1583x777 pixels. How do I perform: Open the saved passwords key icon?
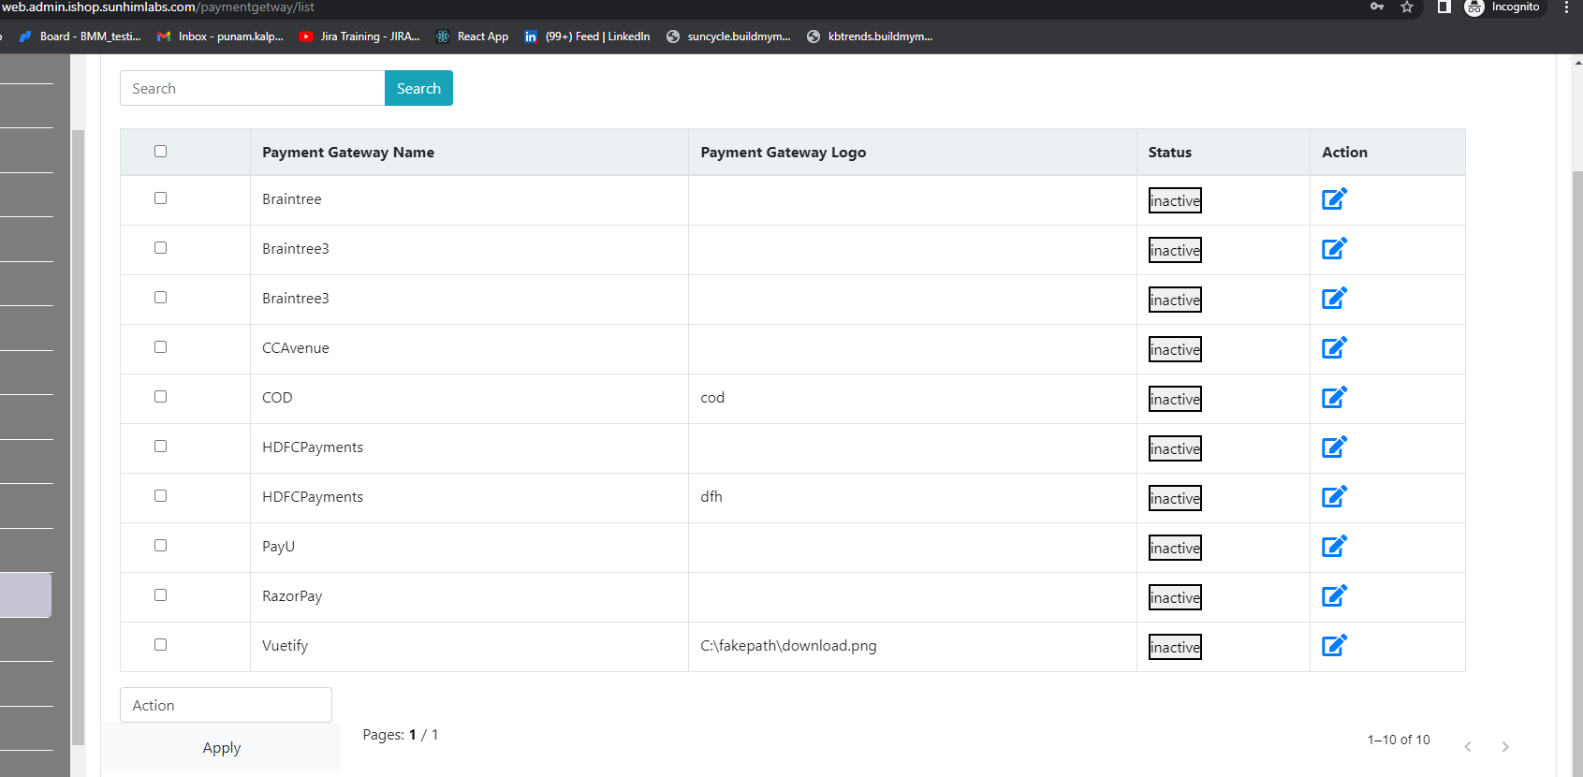point(1377,7)
